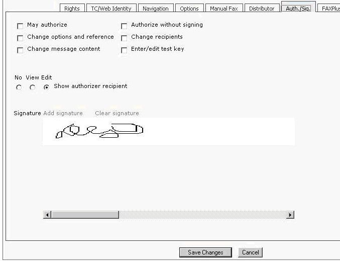The width and height of the screenshot is (340, 261).
Task: Check Change options and reference
Action: 20,38
